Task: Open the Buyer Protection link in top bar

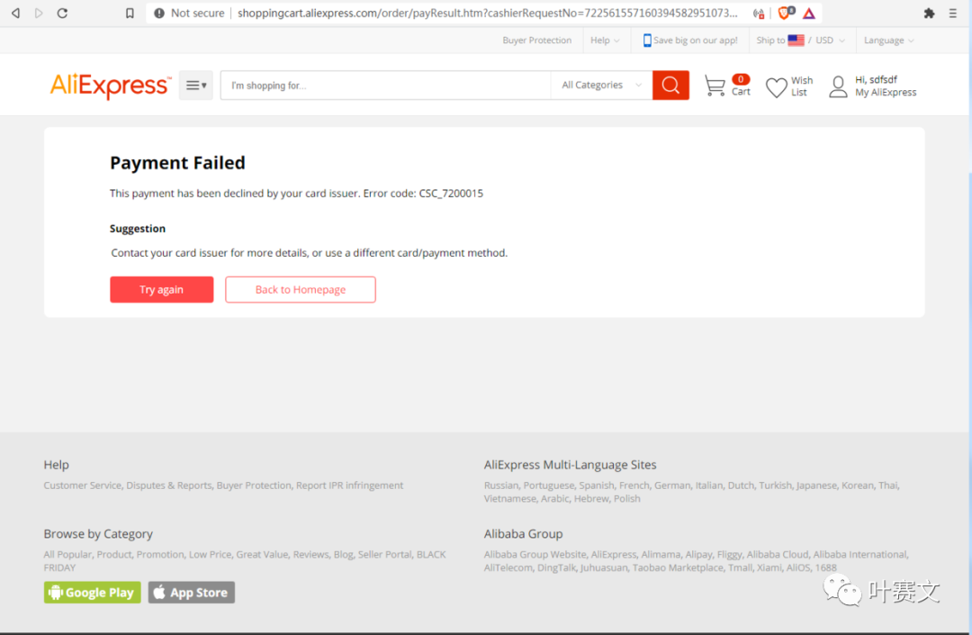Action: [x=536, y=41]
